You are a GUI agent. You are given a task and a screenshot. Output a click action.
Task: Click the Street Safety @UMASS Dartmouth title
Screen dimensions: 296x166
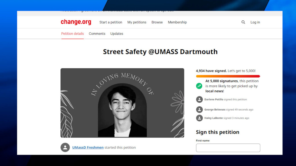(x=160, y=52)
